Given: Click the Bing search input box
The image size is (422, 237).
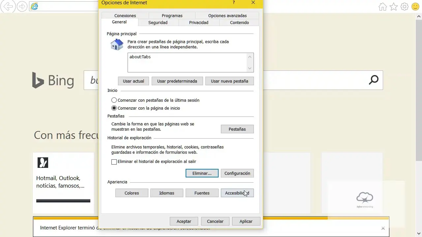Looking at the screenshot, I should coord(234,80).
